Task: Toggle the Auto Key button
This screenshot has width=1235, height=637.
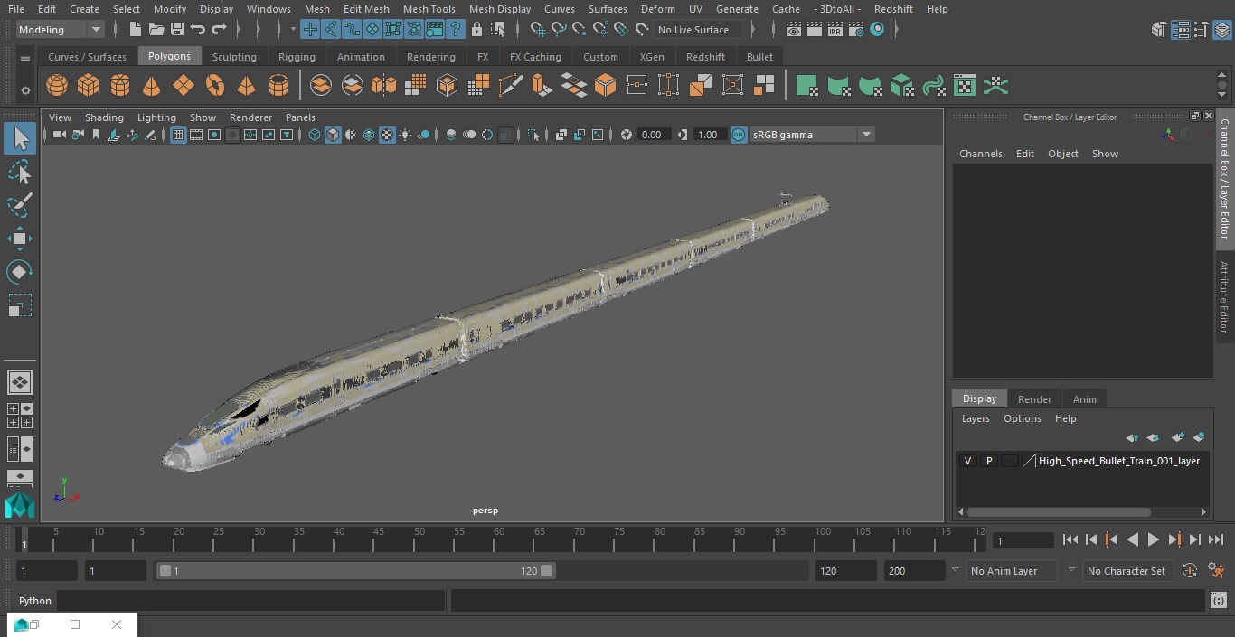Action: tap(1190, 571)
